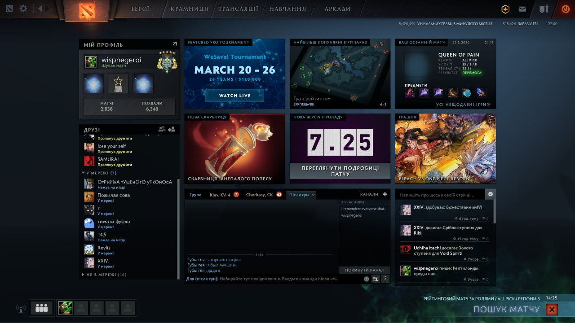Open the emoticon picker in chat
Screen dimensions: 575x323
tap(366, 279)
